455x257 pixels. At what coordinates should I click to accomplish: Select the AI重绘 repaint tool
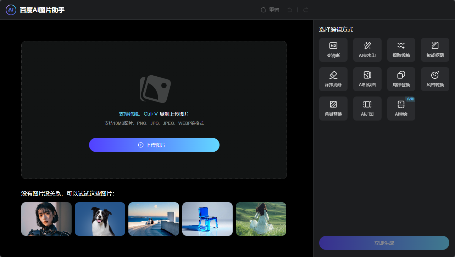coord(401,109)
